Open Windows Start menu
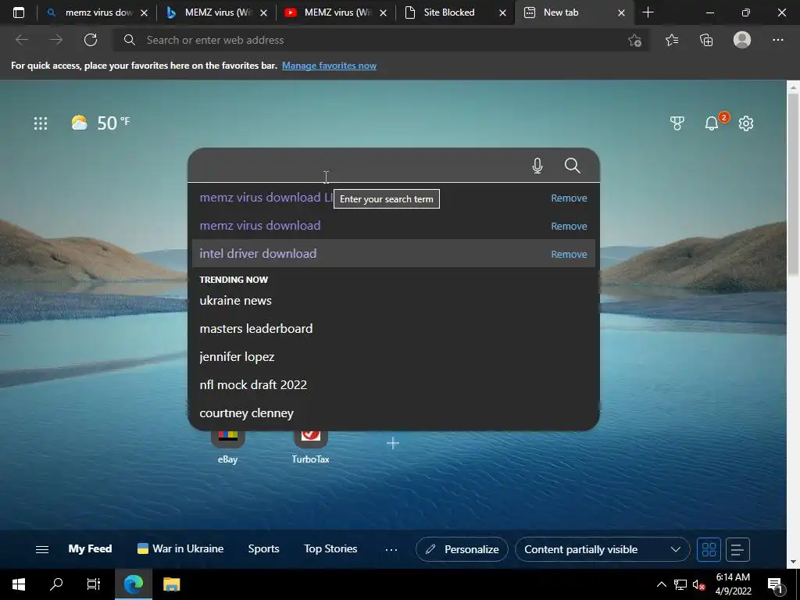This screenshot has width=800, height=600. 19,584
